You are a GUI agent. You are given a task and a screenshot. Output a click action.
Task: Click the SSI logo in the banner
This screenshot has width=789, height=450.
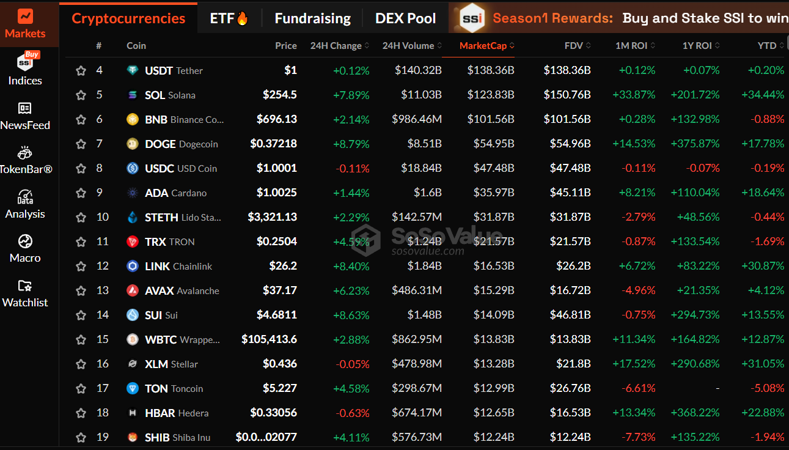[x=472, y=18]
